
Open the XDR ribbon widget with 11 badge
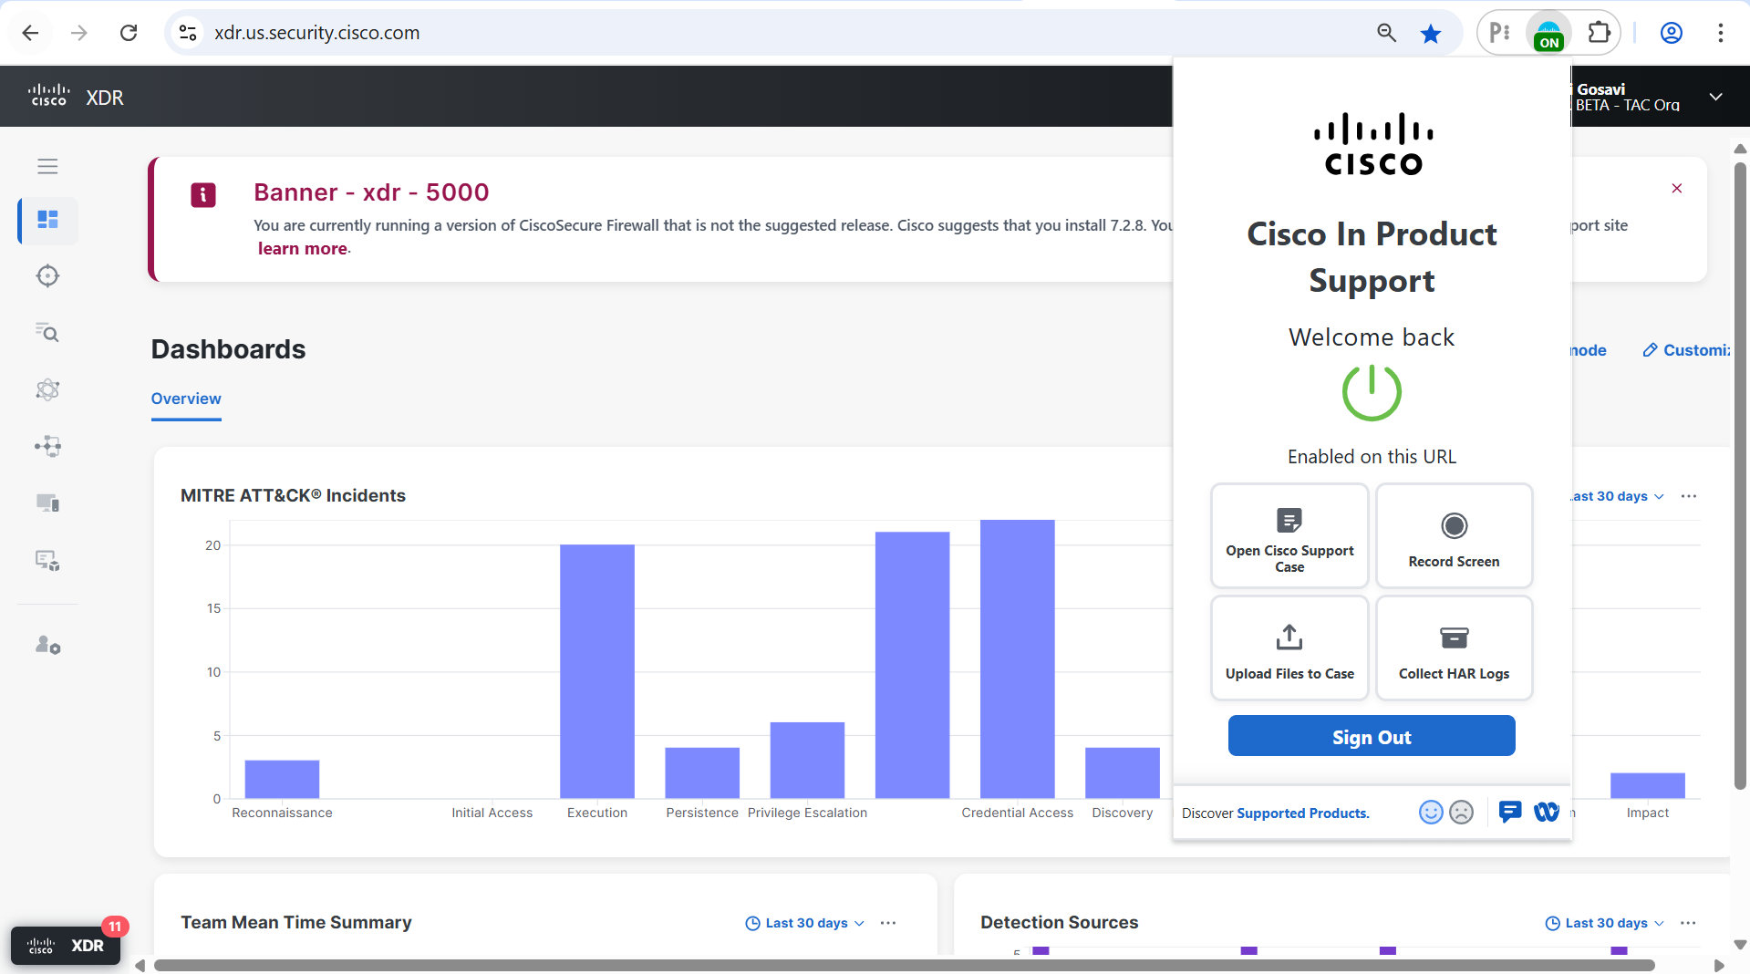click(66, 945)
